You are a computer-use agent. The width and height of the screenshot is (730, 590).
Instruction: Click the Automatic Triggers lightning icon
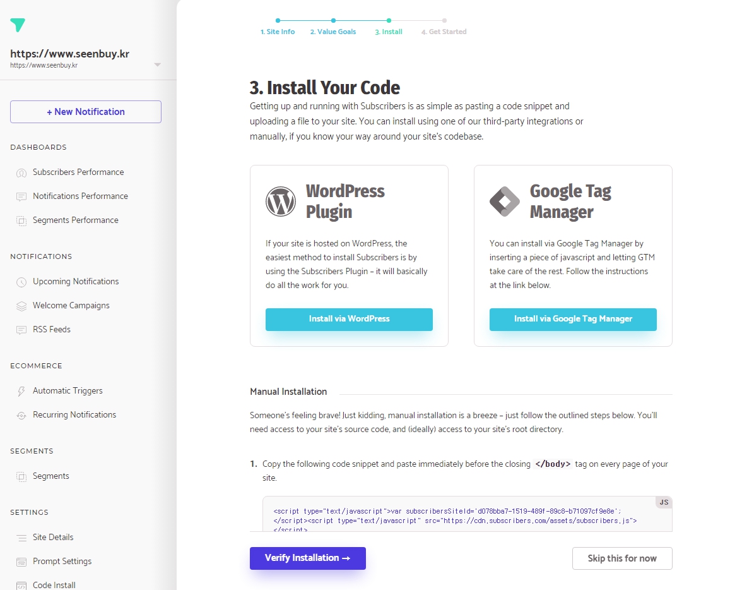point(21,391)
